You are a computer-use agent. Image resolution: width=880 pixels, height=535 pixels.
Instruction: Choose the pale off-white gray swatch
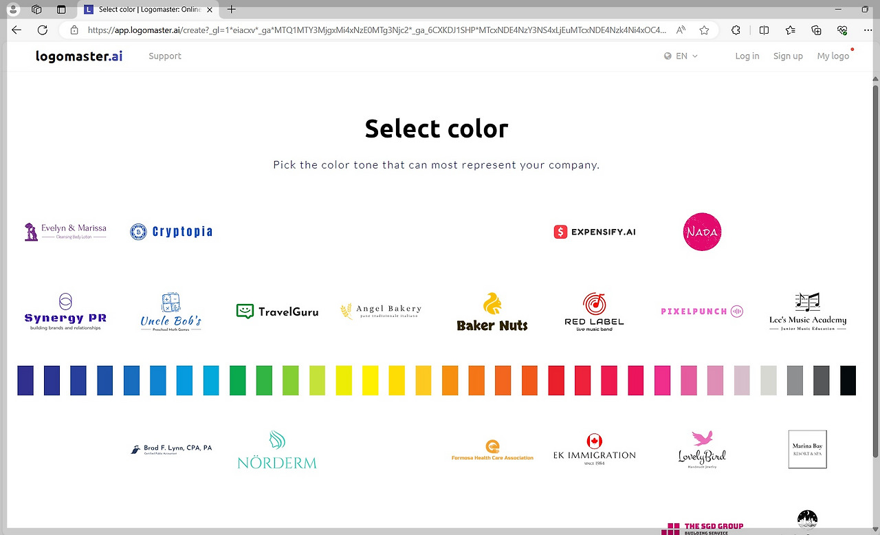coord(769,380)
